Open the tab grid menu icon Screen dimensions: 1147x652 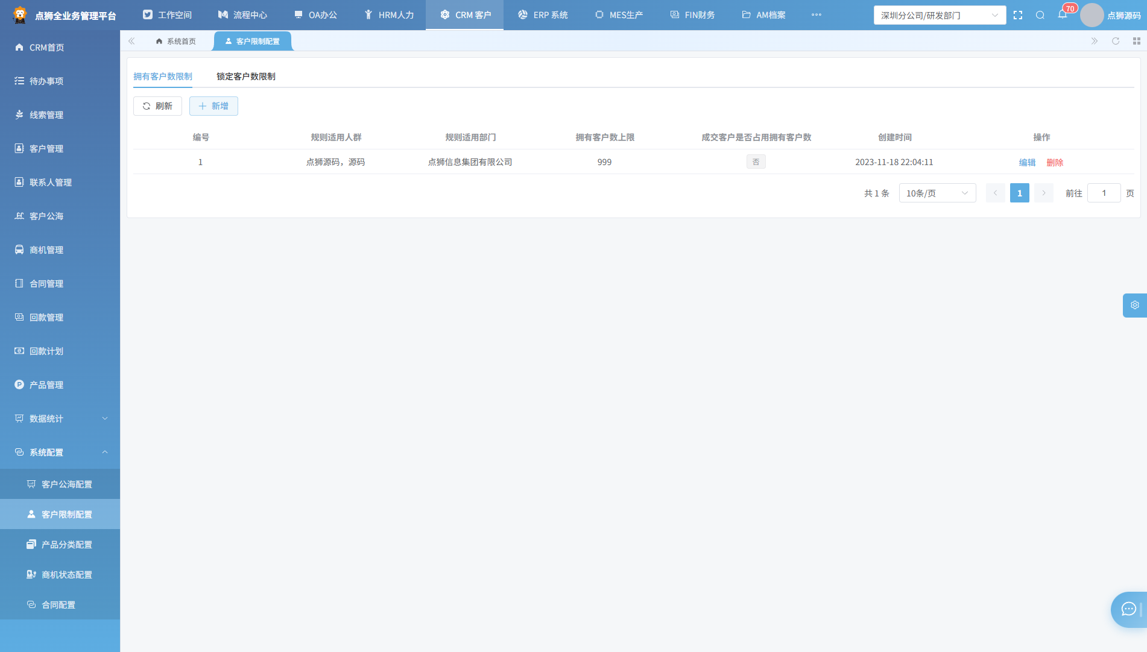click(x=1137, y=41)
